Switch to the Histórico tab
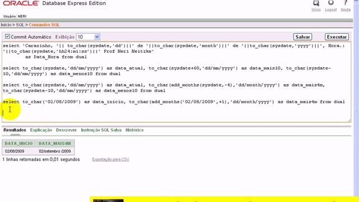The height and width of the screenshot is (202, 359). click(x=135, y=130)
